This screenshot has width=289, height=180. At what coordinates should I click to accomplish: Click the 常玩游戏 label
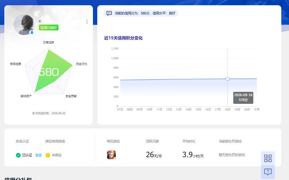pos(113,141)
